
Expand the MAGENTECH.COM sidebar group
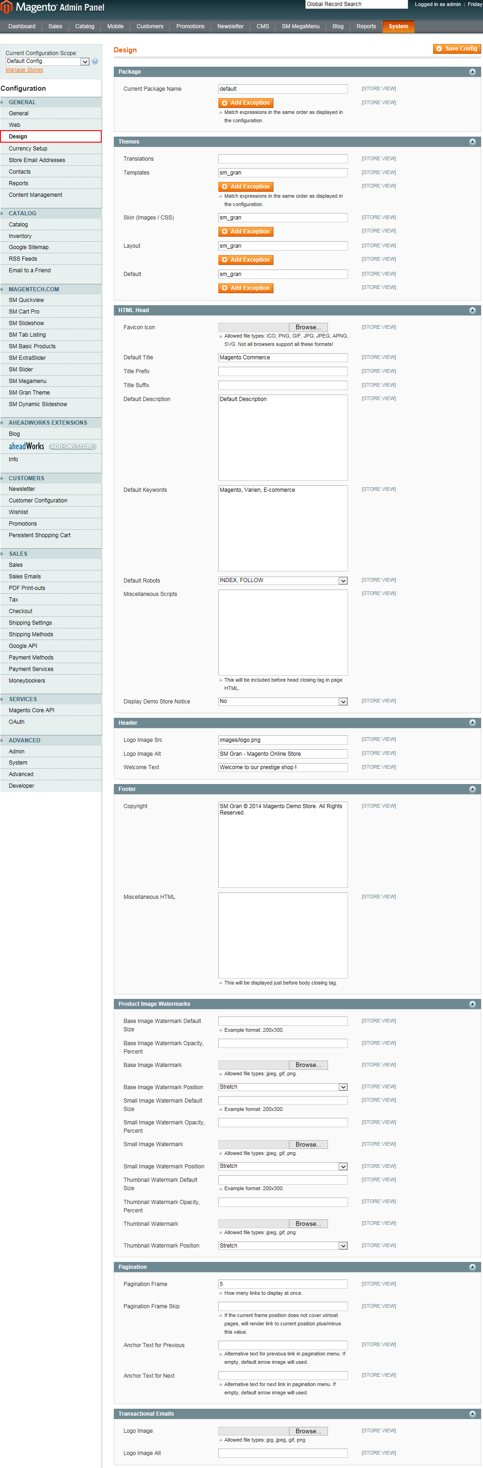click(51, 289)
